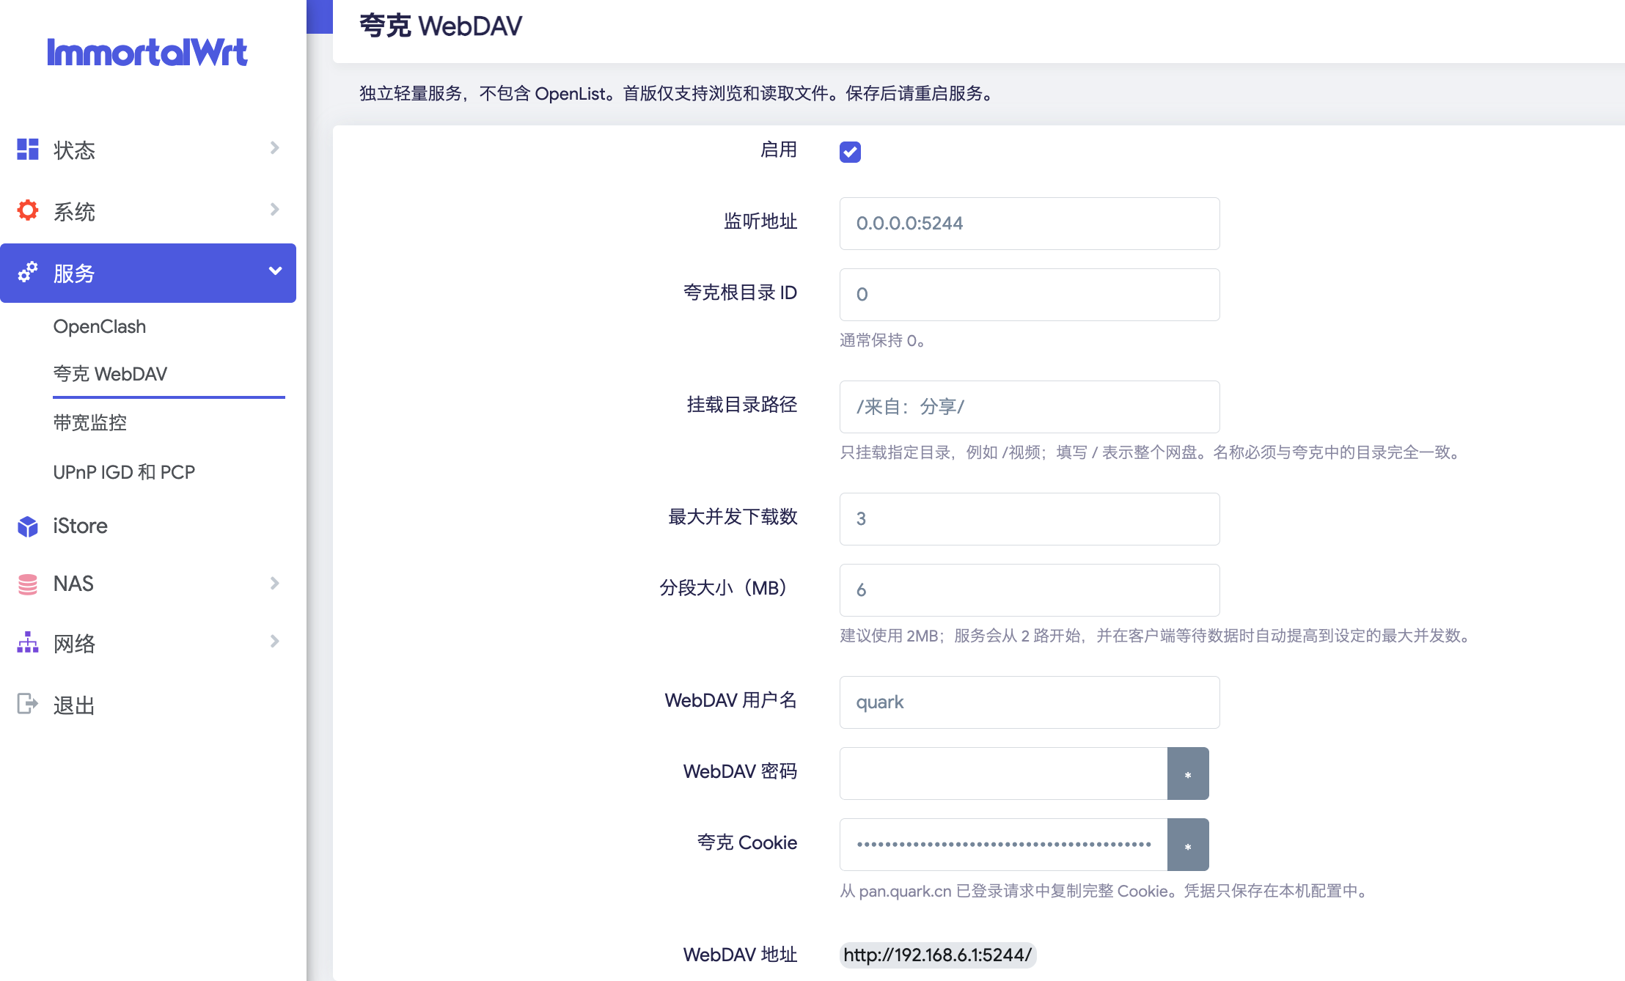Click the 分段大小（MB）field

[1030, 590]
